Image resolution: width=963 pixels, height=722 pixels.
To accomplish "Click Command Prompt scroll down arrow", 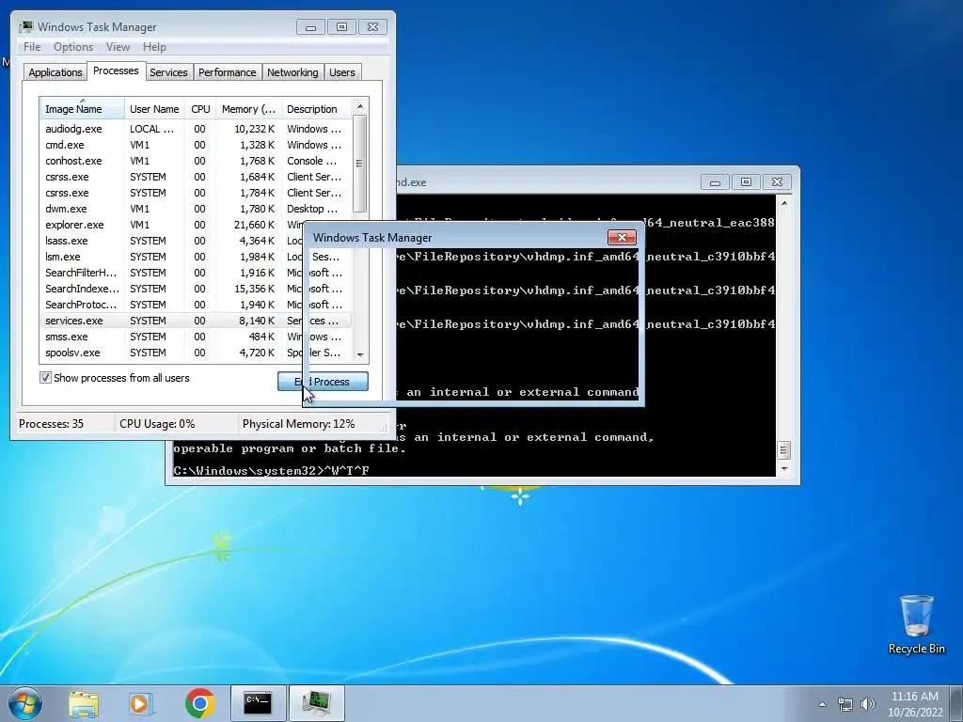I will tap(783, 468).
